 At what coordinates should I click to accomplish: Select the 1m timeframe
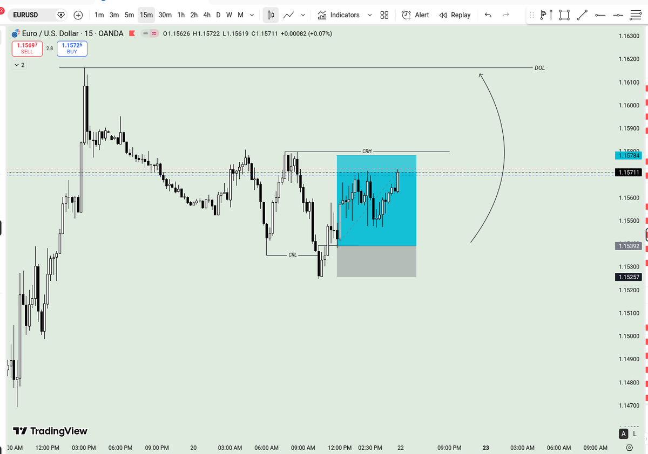coord(99,15)
